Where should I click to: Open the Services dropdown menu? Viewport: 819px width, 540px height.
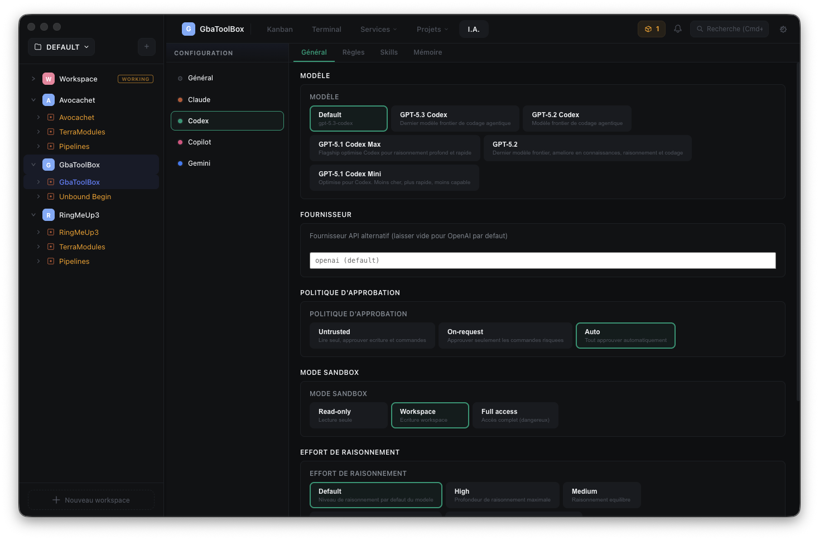click(379, 30)
